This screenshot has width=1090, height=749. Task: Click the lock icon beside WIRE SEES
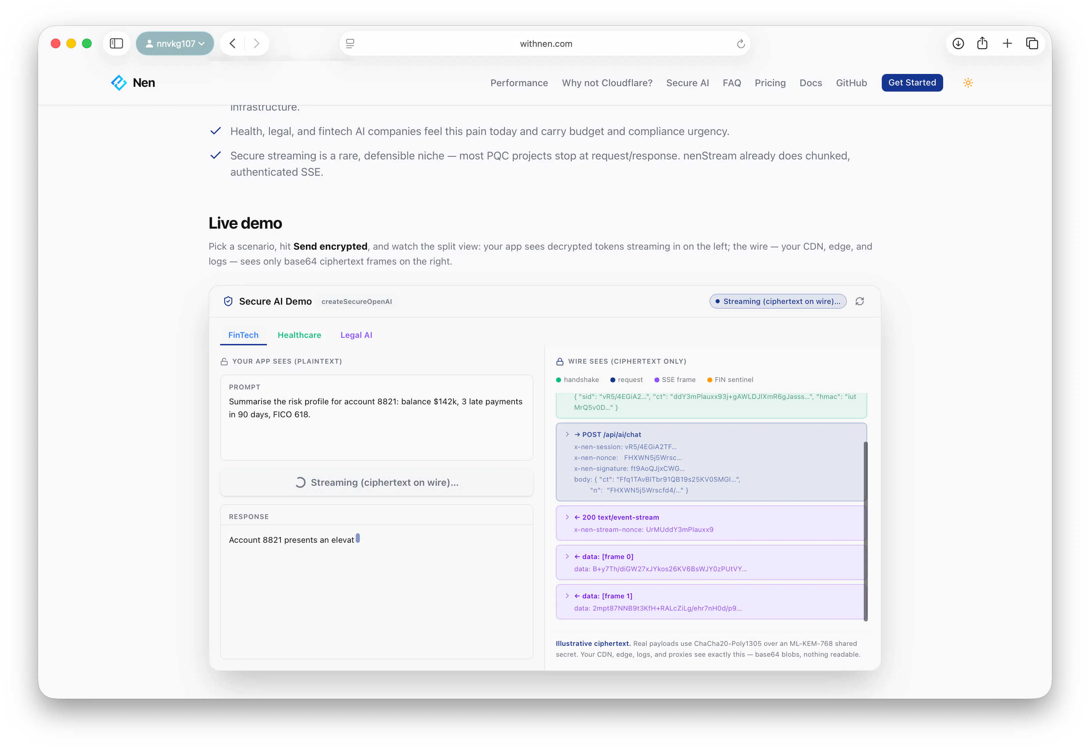[x=559, y=361]
